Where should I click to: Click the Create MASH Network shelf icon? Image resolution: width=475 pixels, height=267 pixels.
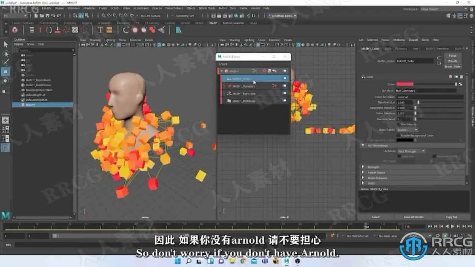15,30
